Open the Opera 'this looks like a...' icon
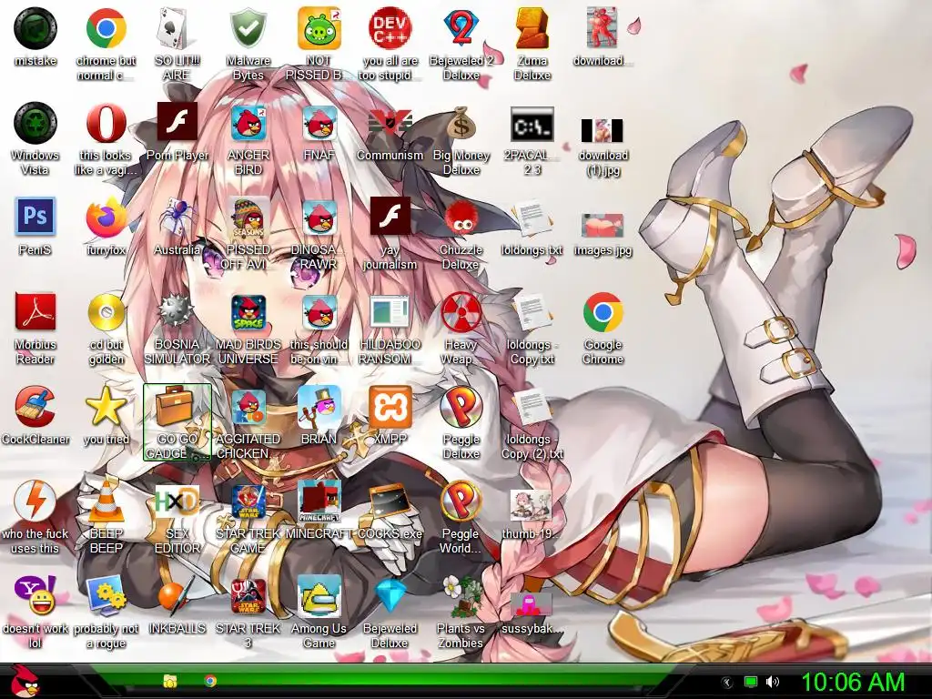932x699 pixels. (x=106, y=123)
